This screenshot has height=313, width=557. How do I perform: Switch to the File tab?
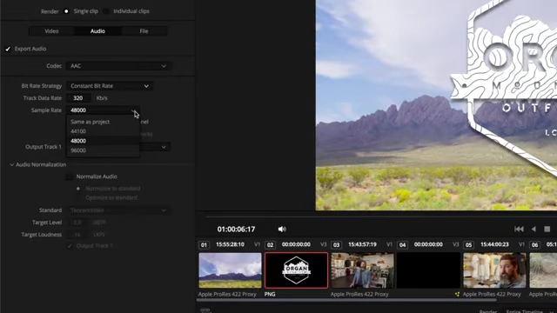coord(144,31)
